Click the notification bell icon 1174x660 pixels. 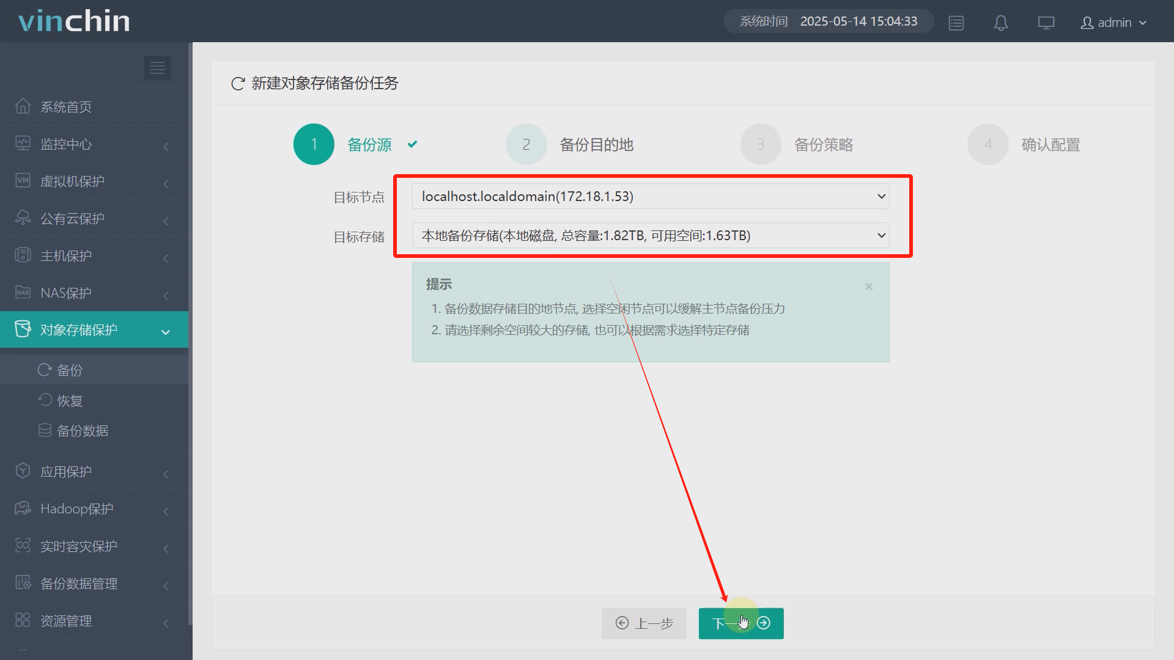(1000, 23)
